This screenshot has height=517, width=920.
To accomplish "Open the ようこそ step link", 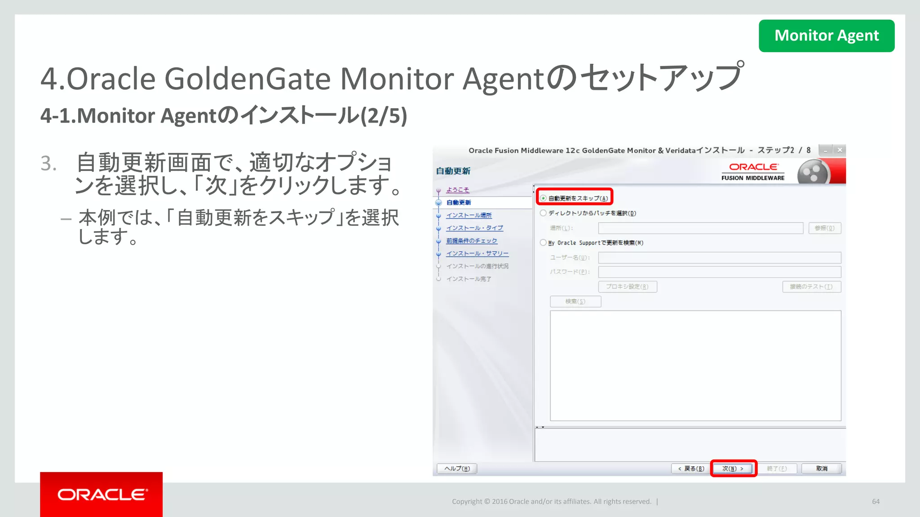I will pyautogui.click(x=457, y=190).
